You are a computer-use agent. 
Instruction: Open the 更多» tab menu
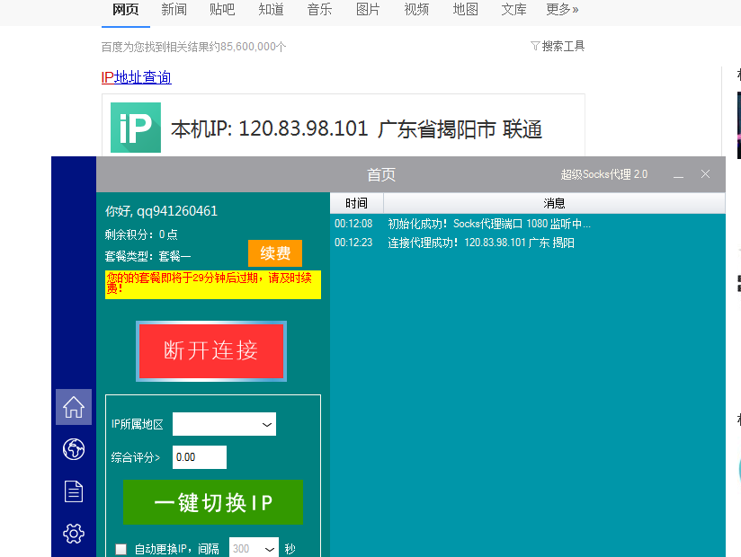tap(562, 10)
